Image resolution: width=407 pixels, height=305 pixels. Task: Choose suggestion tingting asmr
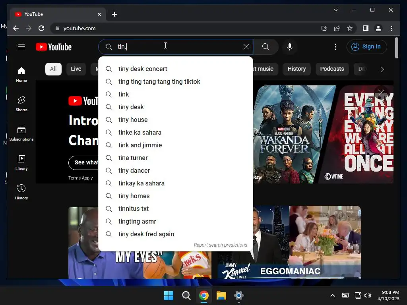[176, 221]
